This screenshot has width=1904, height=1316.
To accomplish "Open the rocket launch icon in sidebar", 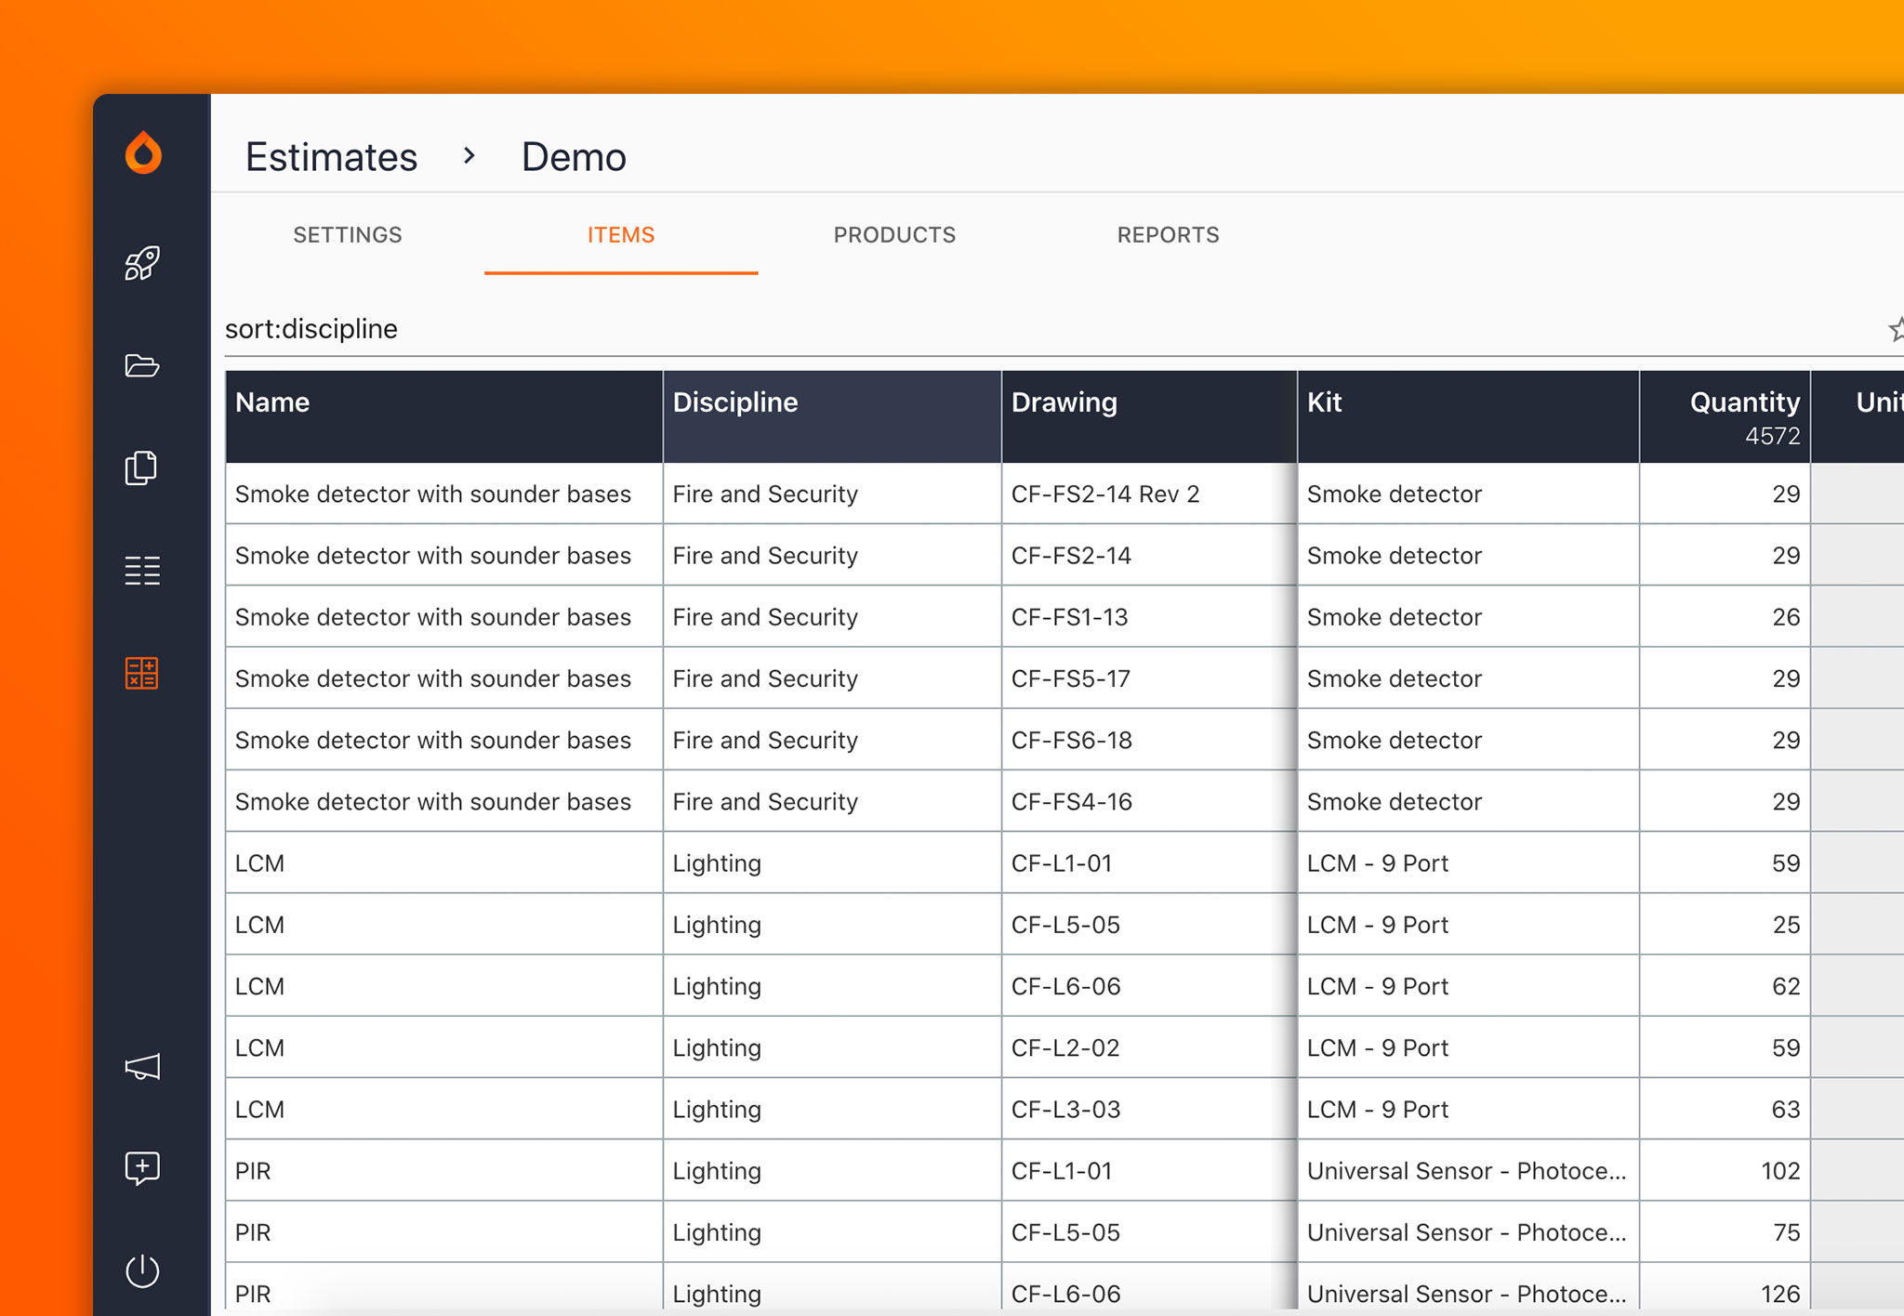I will click(142, 264).
